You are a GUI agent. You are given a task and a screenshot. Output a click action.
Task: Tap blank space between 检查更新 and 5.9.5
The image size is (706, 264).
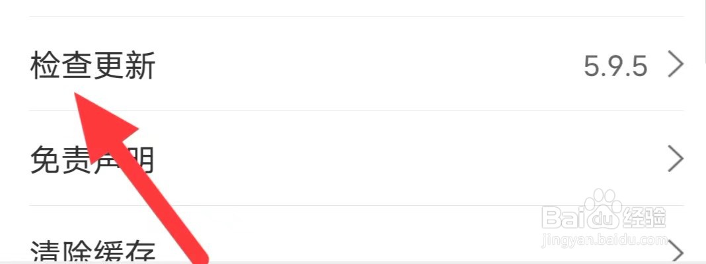coord(370,66)
